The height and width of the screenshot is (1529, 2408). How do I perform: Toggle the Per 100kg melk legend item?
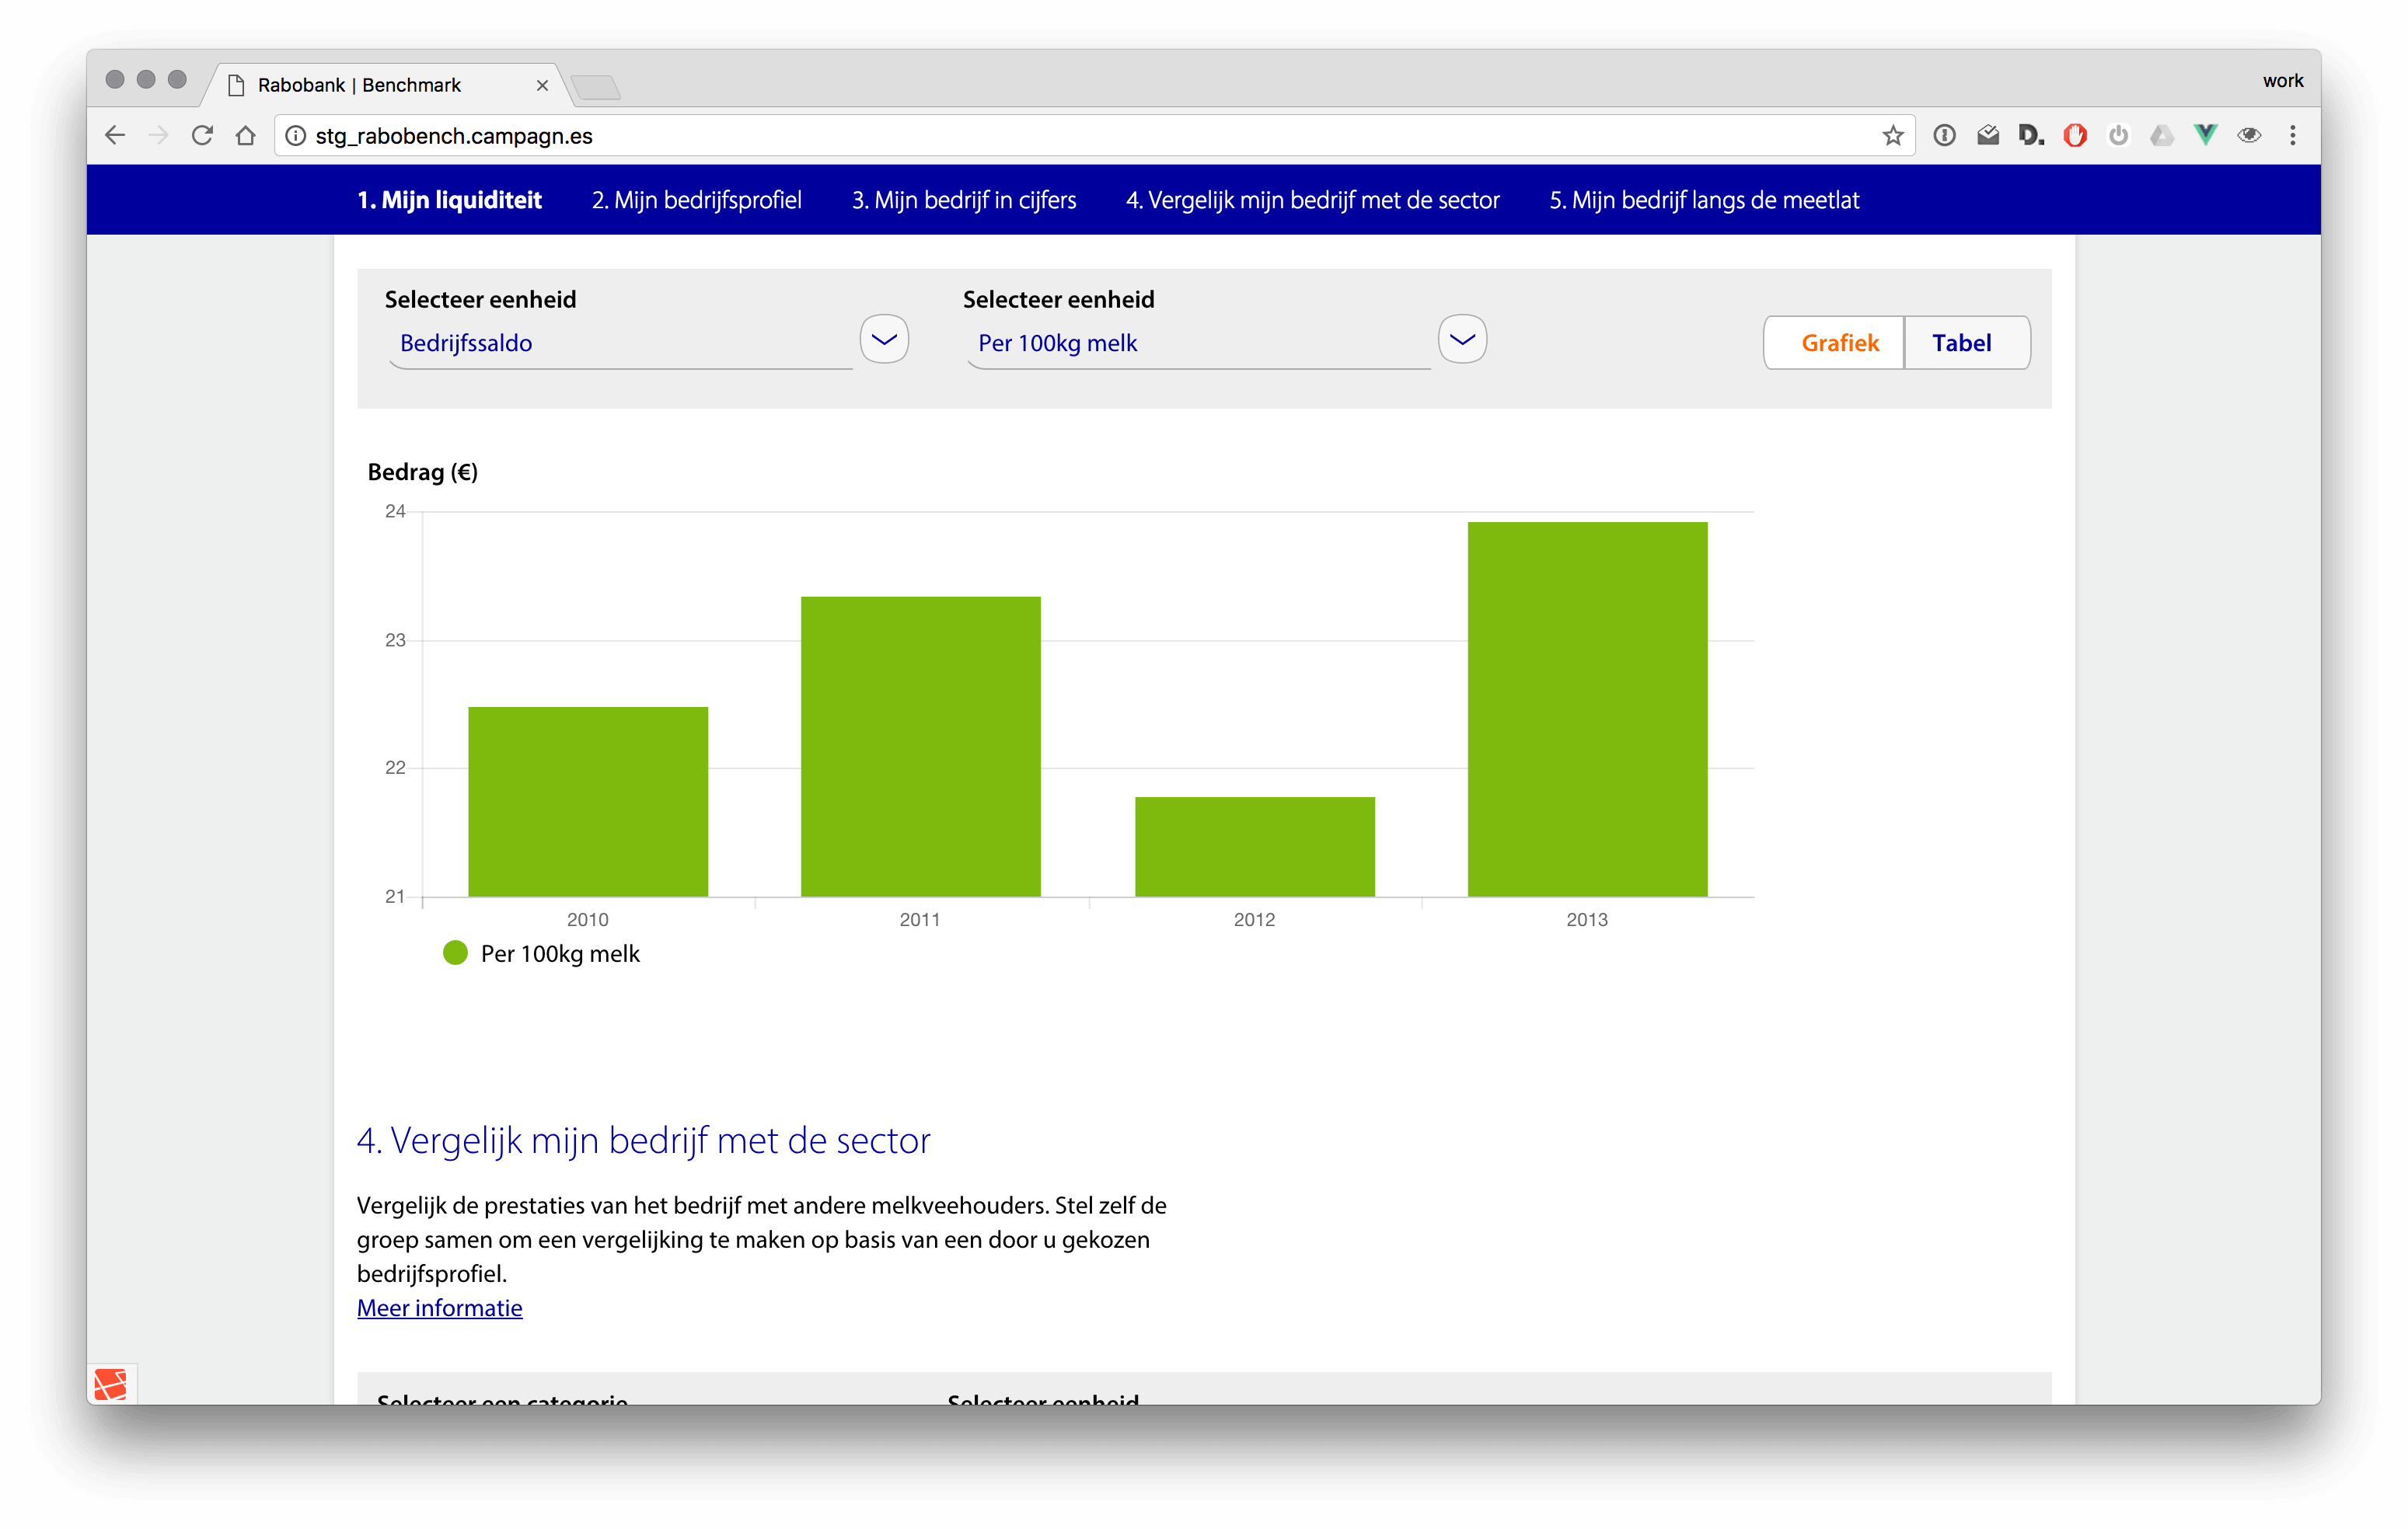(541, 953)
